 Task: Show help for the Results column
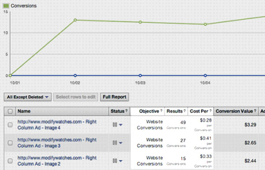click(x=185, y=111)
